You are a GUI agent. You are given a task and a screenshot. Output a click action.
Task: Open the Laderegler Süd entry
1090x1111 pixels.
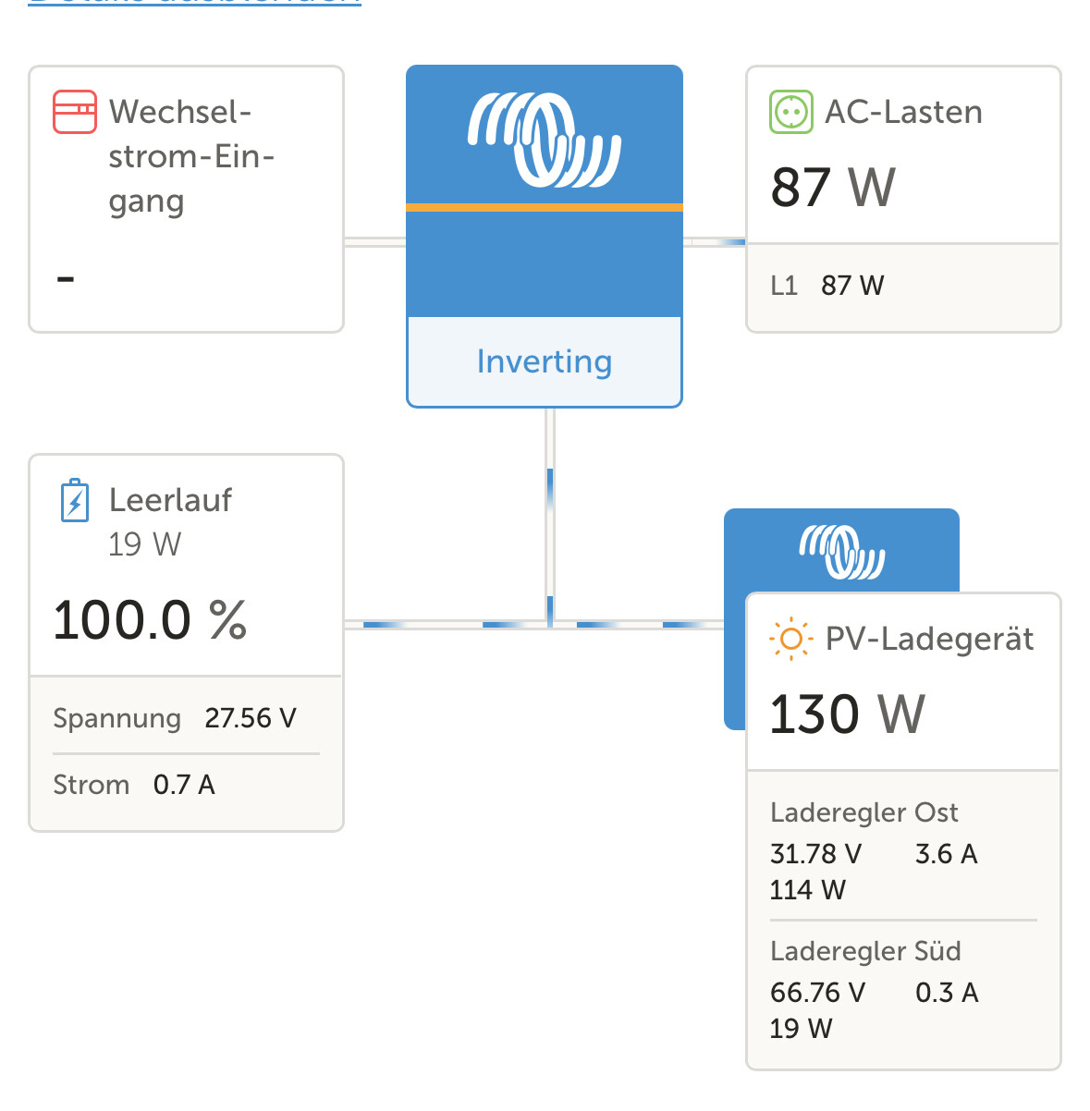pyautogui.click(x=865, y=951)
